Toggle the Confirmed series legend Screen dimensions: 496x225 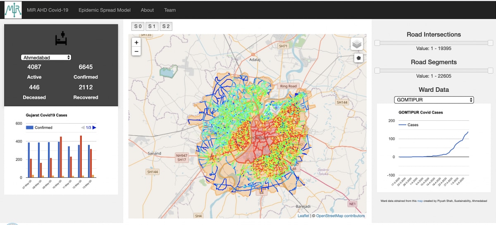[x=39, y=128]
